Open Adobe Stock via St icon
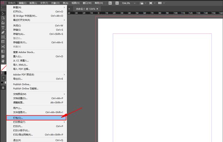Image resolution: width=223 pixels, height=142 pixels. point(117,3)
